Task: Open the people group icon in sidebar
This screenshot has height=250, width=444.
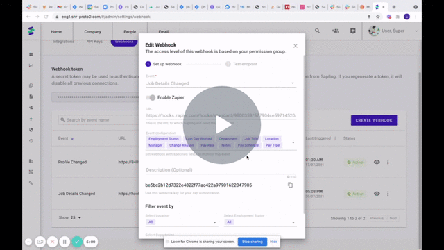Action: pyautogui.click(x=31, y=108)
